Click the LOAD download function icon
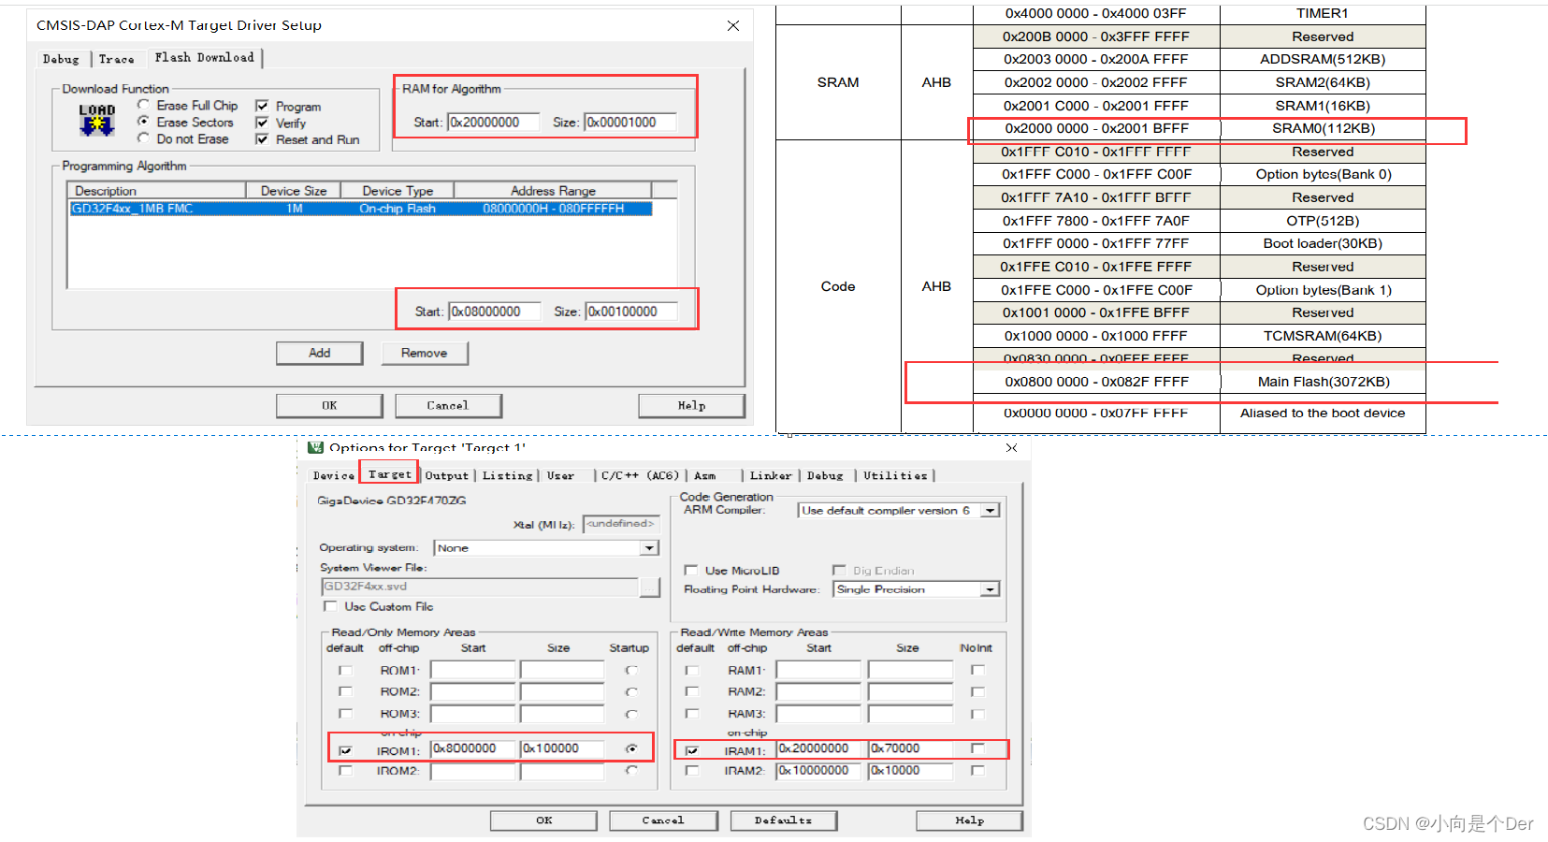The image size is (1548, 842). click(97, 121)
